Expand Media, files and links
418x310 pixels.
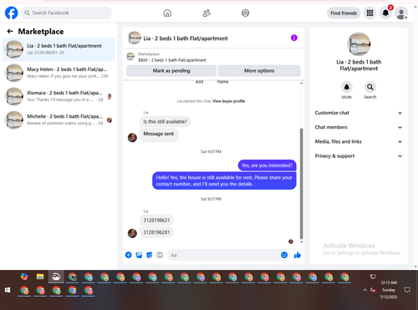359,141
